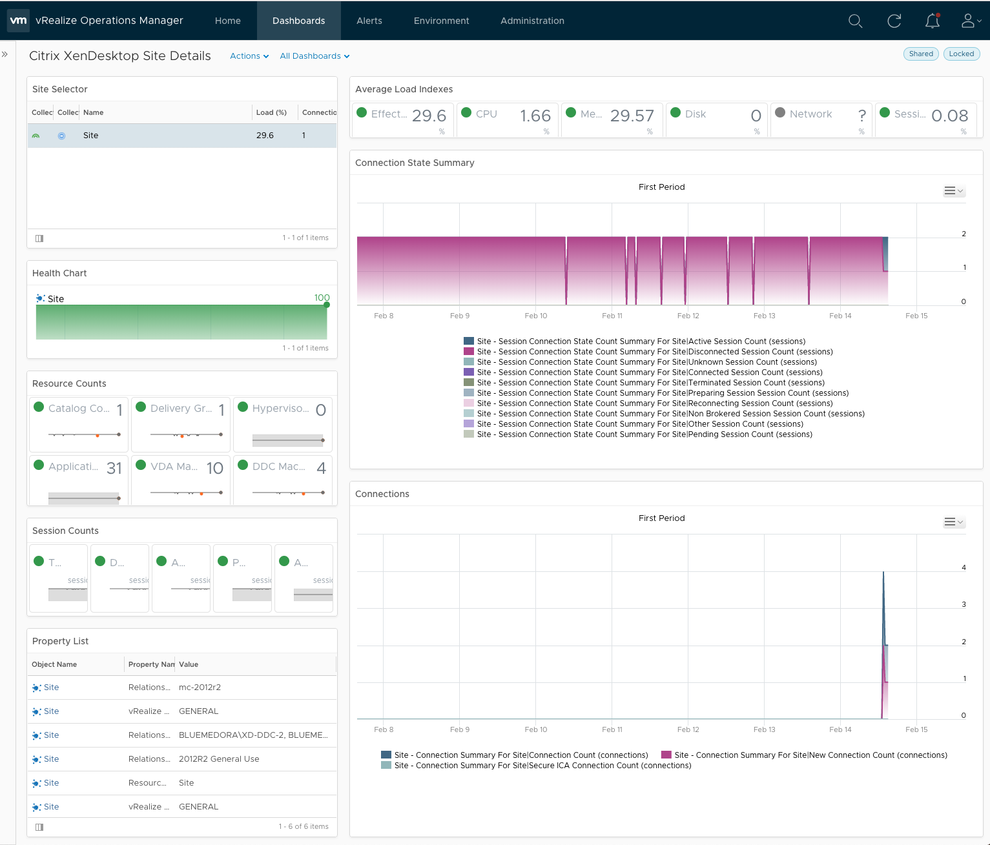Toggle Other Session Count legend entry
This screenshot has width=990, height=845.
pyautogui.click(x=634, y=424)
